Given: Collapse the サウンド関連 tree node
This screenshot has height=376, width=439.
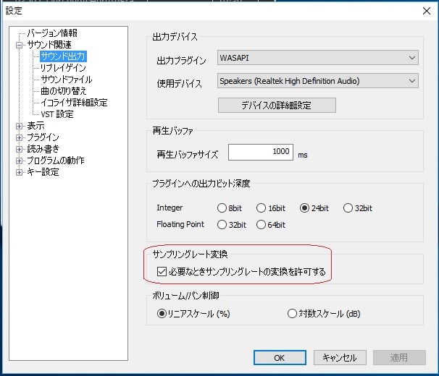Looking at the screenshot, I should (19, 45).
